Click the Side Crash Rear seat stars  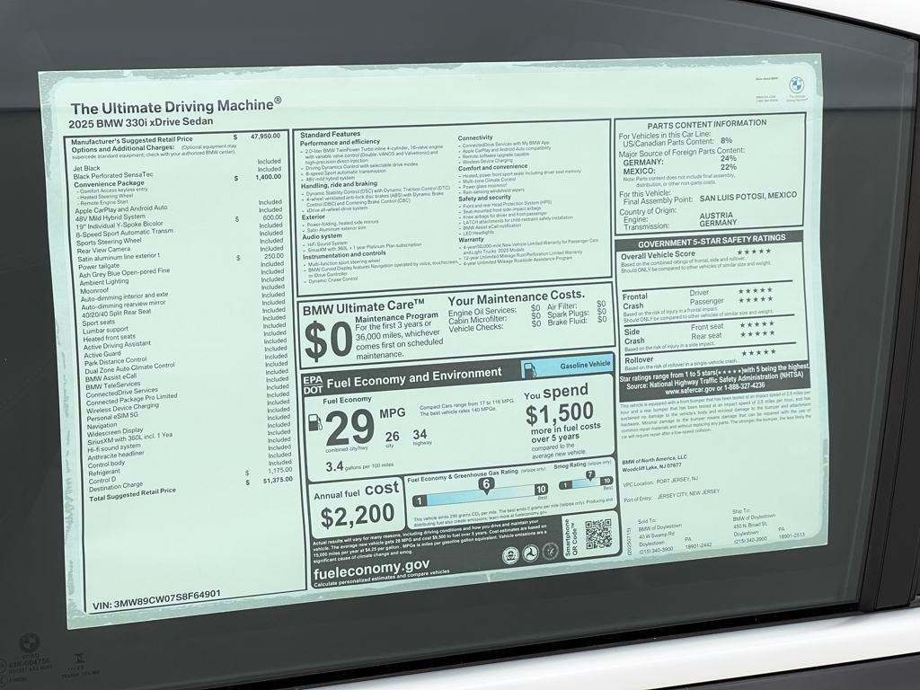pos(757,334)
